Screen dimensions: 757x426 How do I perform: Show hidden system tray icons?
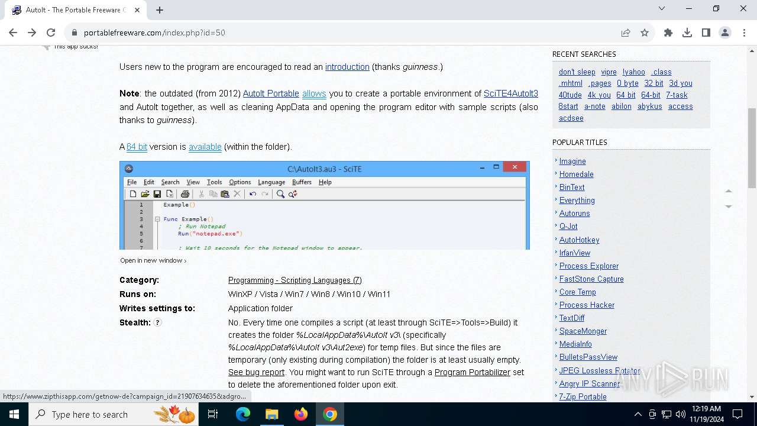coord(638,414)
